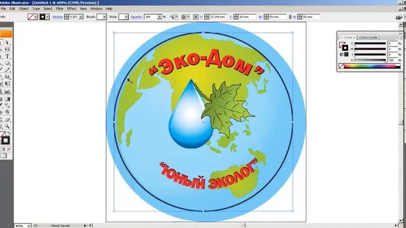Open the control bar fill color dropdown
This screenshot has height=228, width=406.
pos(36,17)
